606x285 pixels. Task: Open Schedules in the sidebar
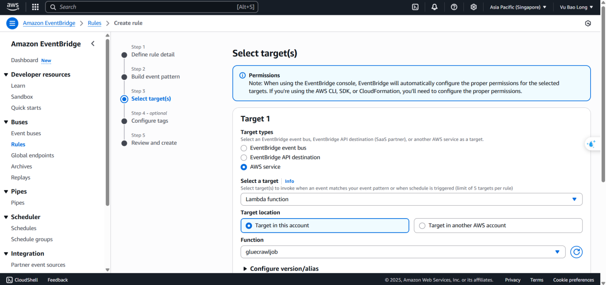pos(24,228)
